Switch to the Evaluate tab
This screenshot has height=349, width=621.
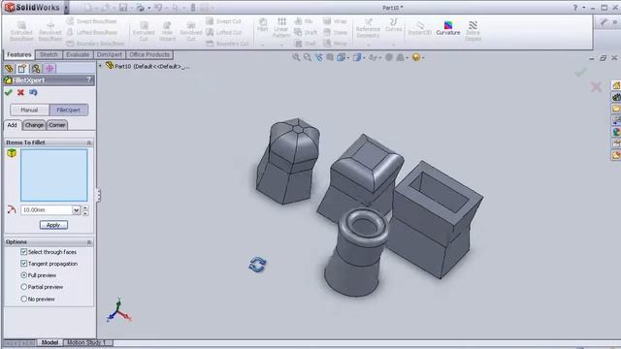[x=78, y=54]
